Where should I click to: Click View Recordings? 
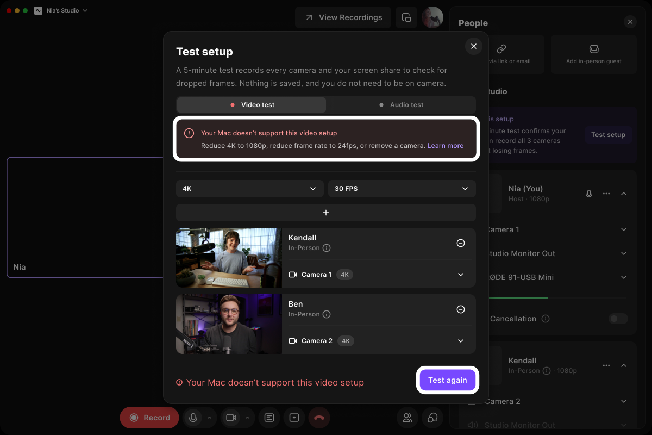tap(343, 17)
